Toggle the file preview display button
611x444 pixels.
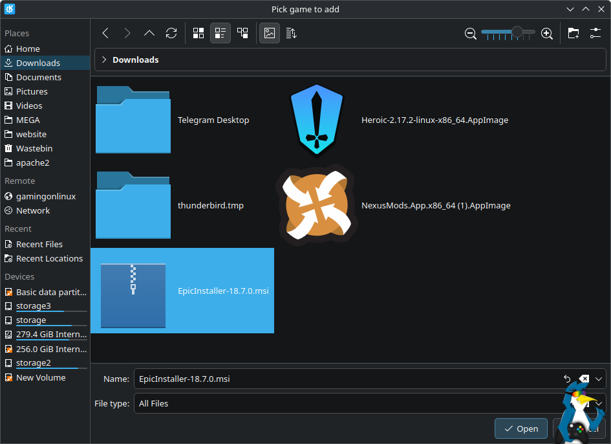(270, 33)
